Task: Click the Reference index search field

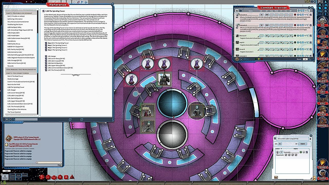Action: point(26,119)
